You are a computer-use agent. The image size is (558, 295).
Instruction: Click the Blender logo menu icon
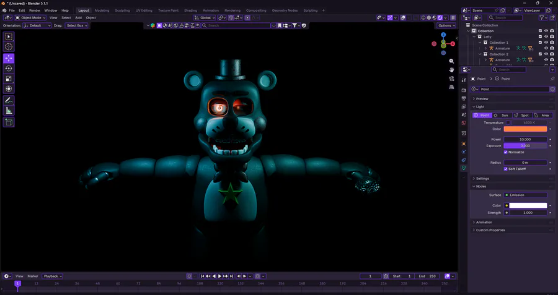[x=4, y=11]
